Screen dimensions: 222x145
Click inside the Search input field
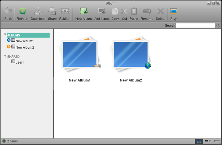[x=195, y=26]
